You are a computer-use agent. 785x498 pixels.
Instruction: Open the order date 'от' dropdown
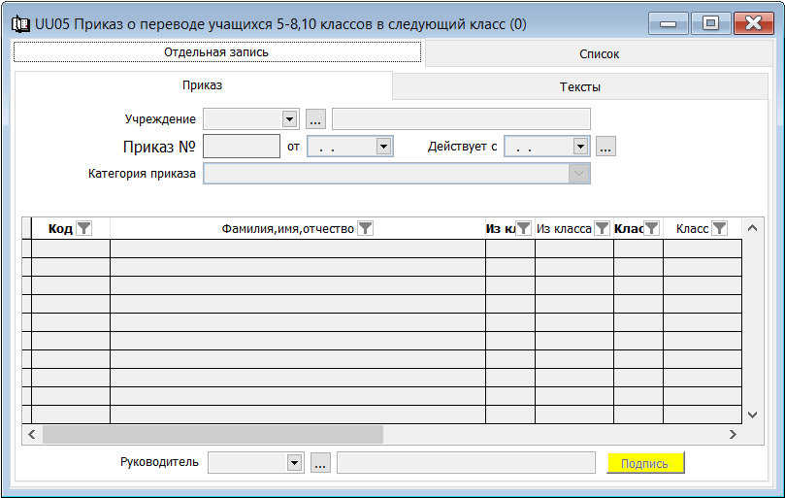click(383, 147)
